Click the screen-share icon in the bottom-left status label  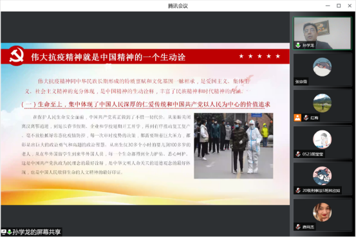(4, 233)
